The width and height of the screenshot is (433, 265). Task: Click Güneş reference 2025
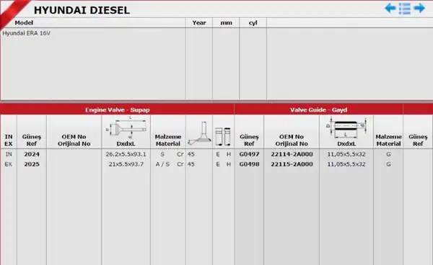[32, 164]
